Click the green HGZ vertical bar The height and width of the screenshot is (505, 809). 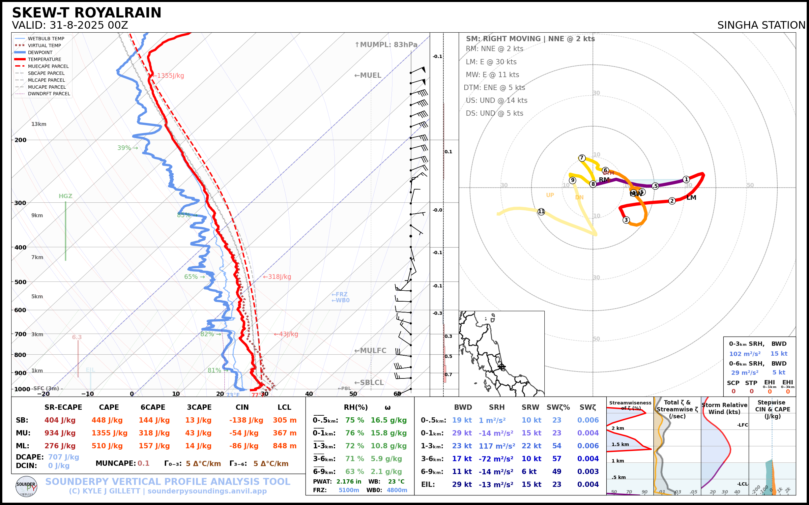(x=66, y=230)
